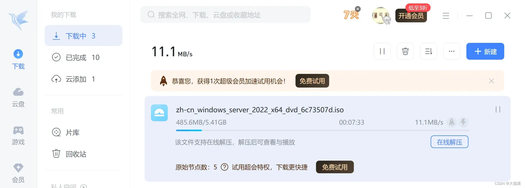This screenshot has height=188, width=525.
Task: Switch to 云添加 cloud add list
Action: [x=83, y=79]
